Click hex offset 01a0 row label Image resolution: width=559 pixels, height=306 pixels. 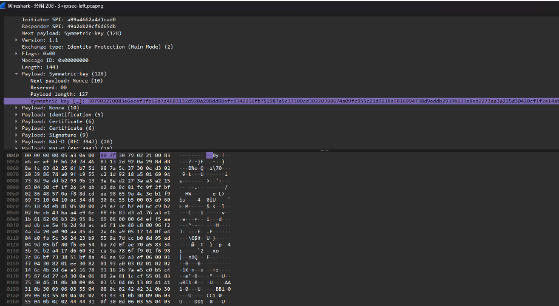click(13, 295)
